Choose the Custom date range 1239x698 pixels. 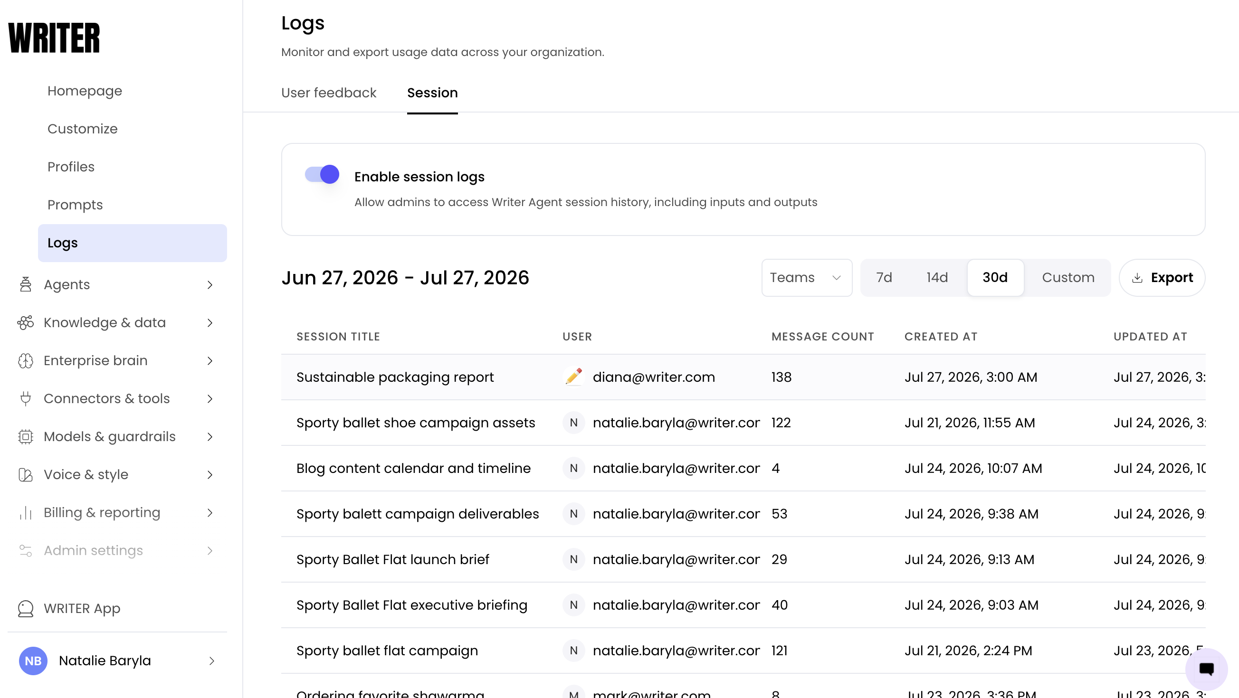[x=1068, y=277]
